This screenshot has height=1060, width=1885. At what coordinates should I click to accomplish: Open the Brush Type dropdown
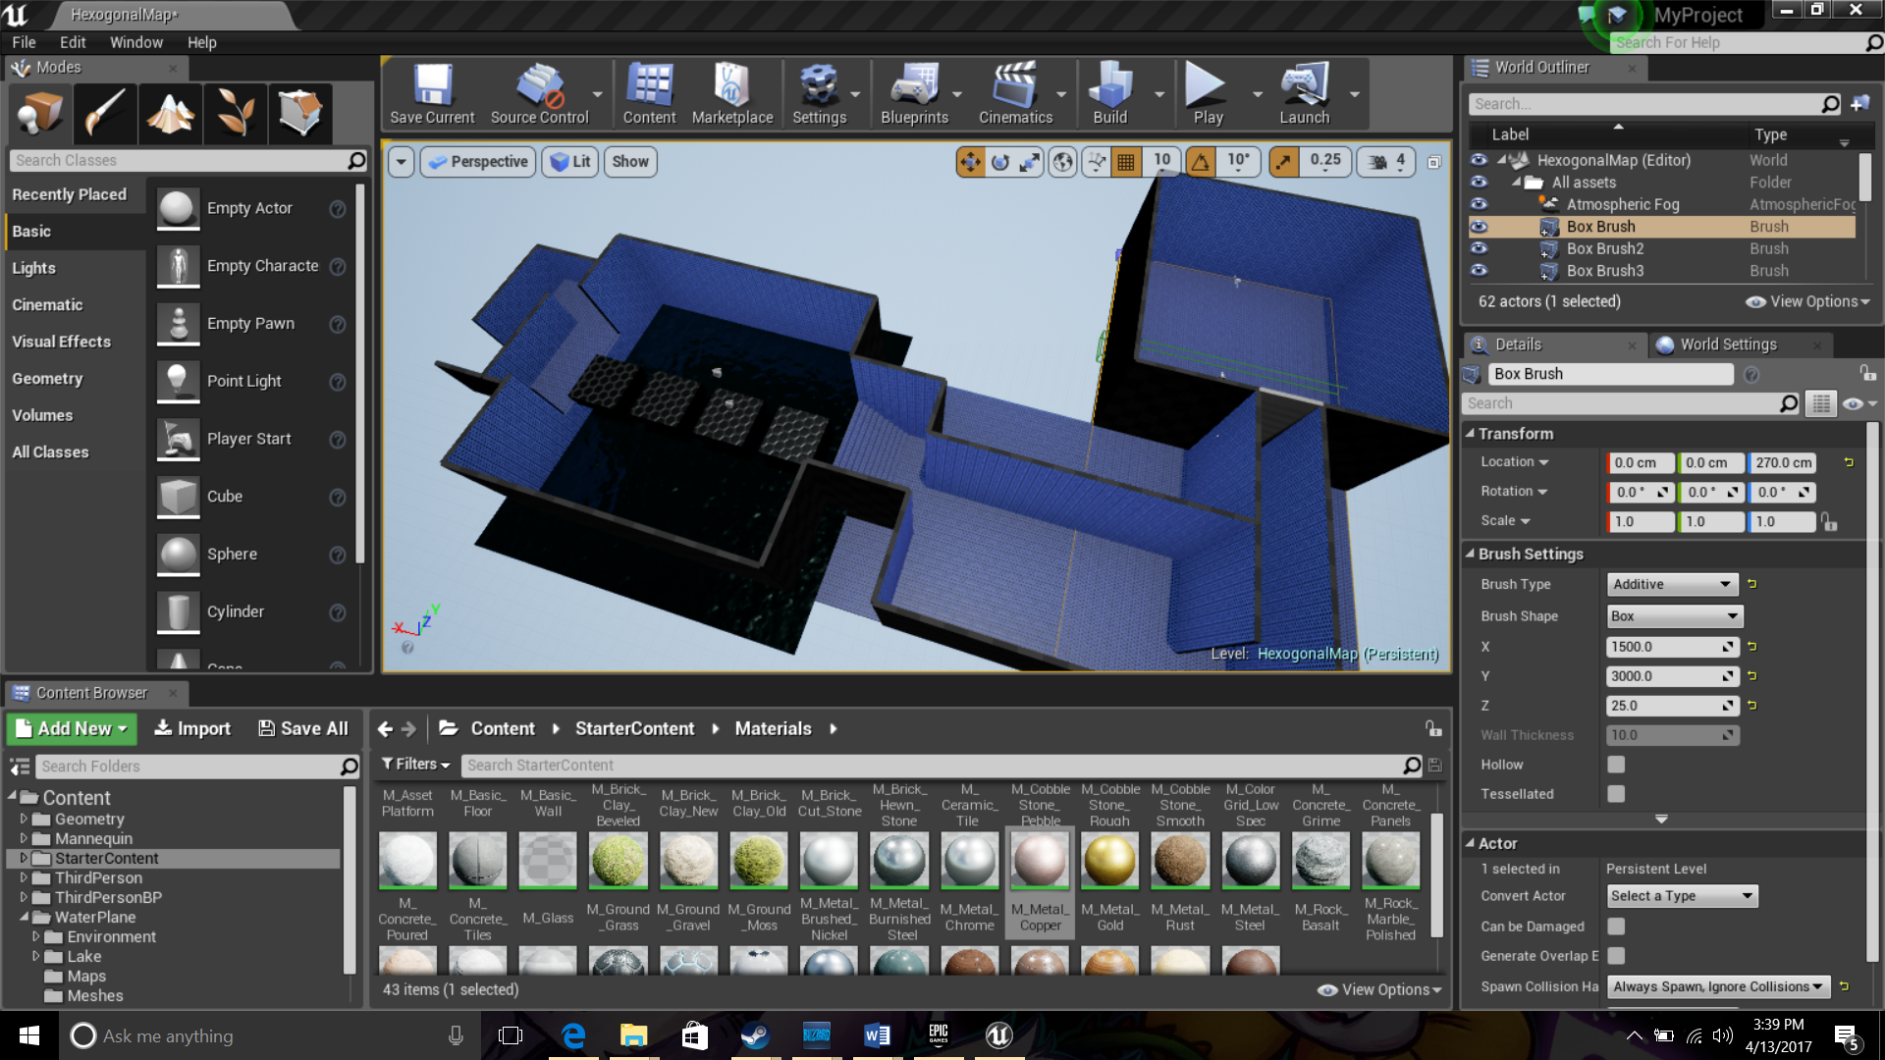(x=1672, y=584)
